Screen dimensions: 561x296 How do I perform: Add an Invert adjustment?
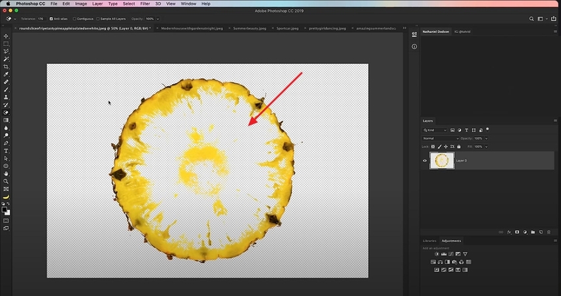[437, 270]
